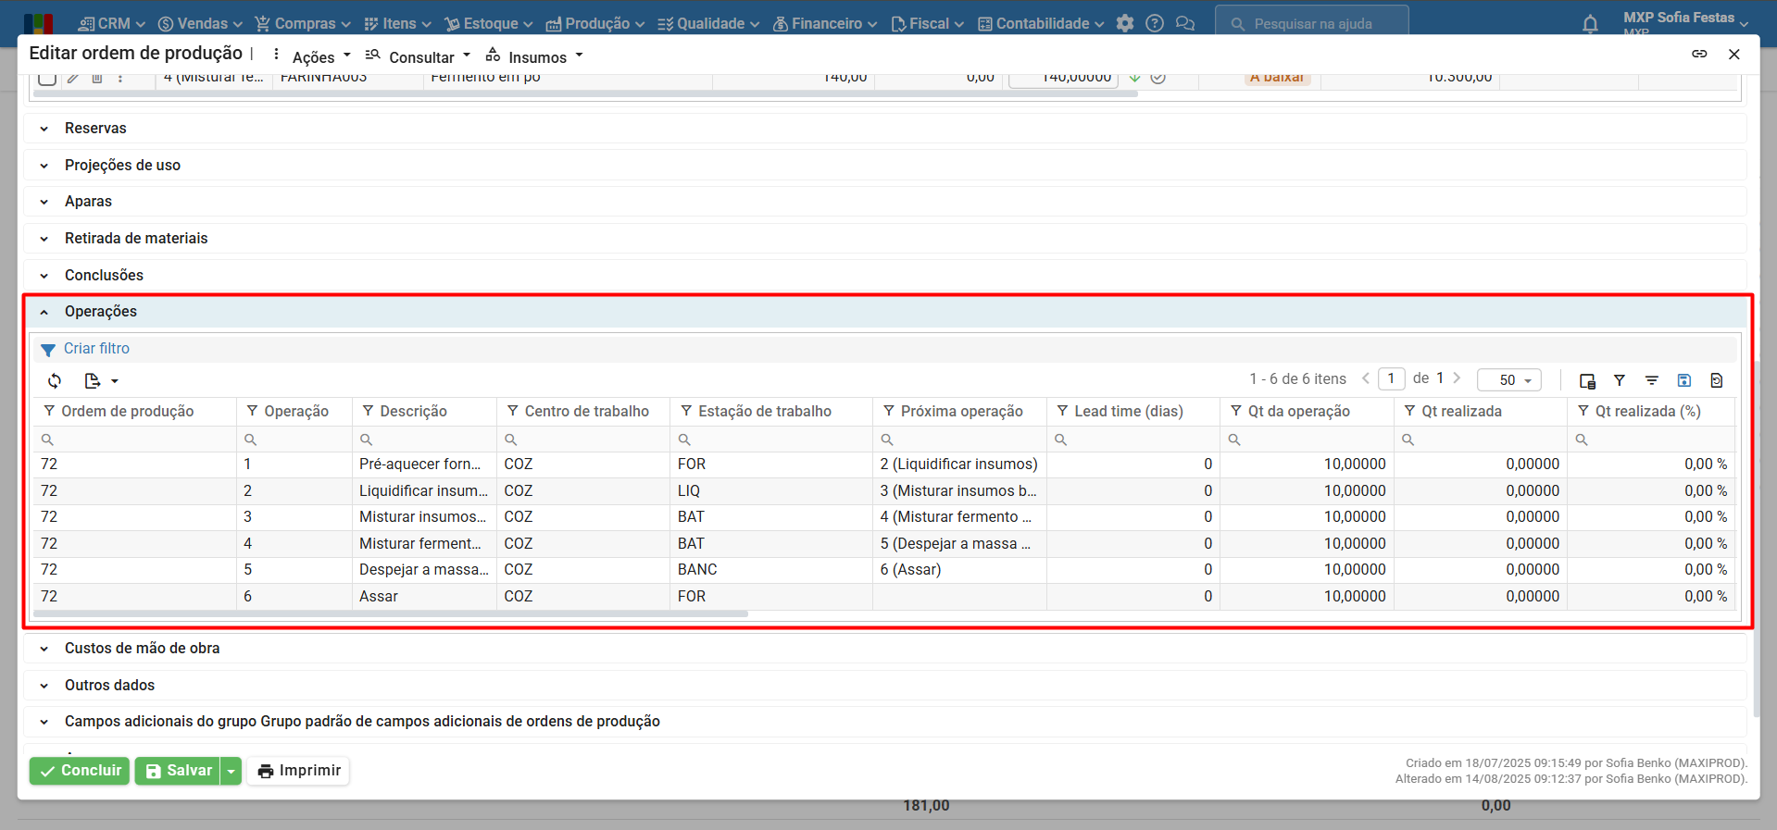Filter the Próxima operação column

click(889, 411)
